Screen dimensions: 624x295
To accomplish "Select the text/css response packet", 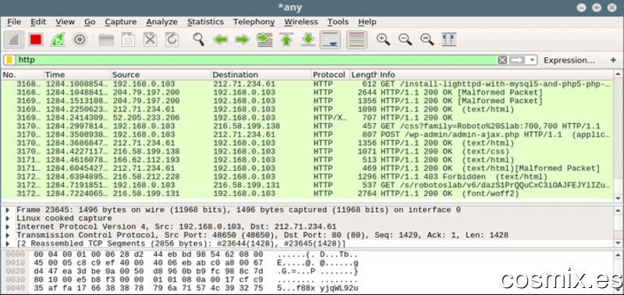I will [x=307, y=151].
